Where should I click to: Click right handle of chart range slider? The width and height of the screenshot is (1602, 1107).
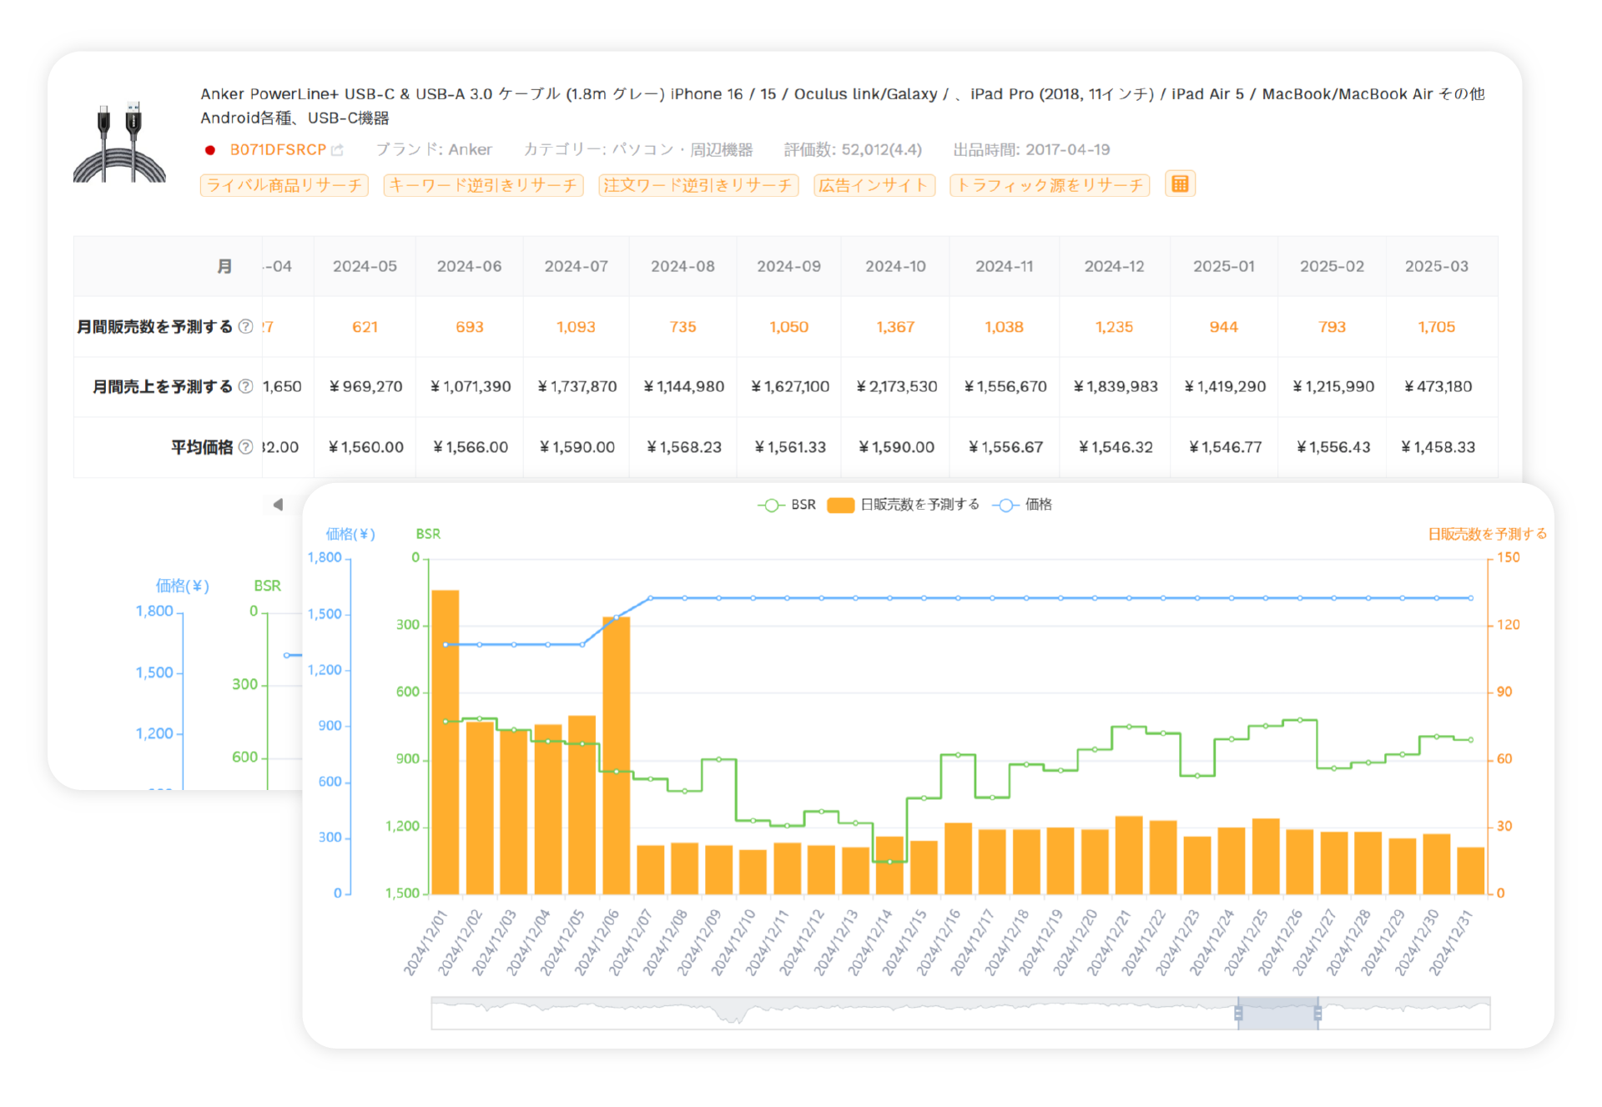1317,1014
